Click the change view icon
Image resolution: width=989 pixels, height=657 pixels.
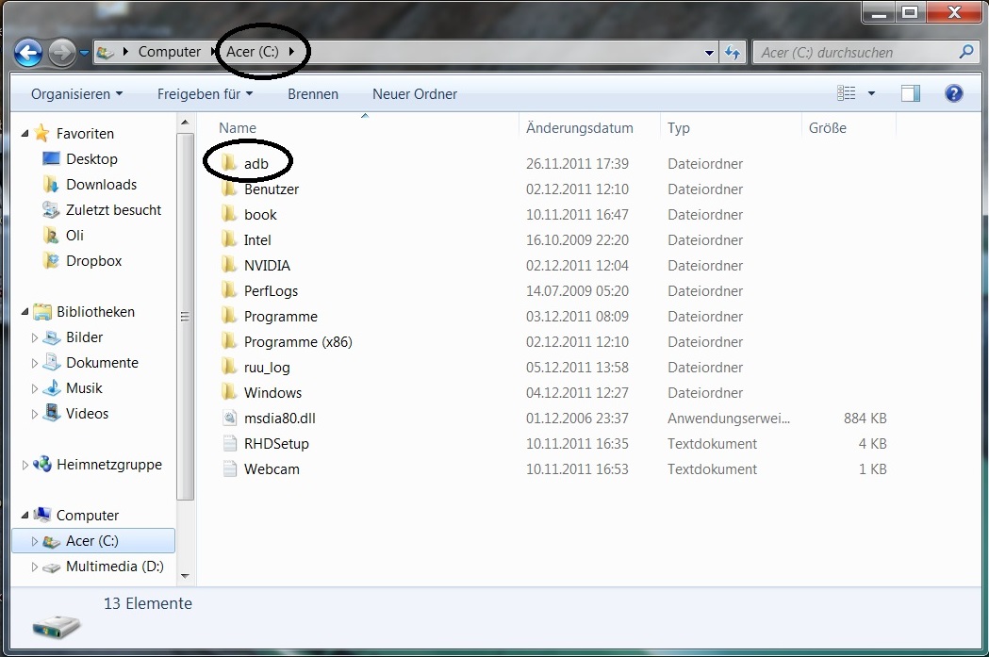[847, 93]
